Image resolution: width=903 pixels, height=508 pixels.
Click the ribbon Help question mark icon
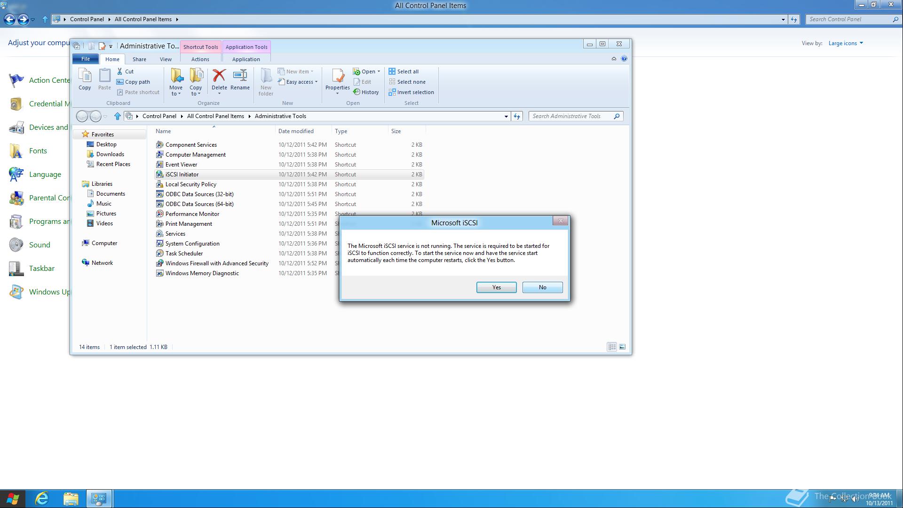(624, 59)
